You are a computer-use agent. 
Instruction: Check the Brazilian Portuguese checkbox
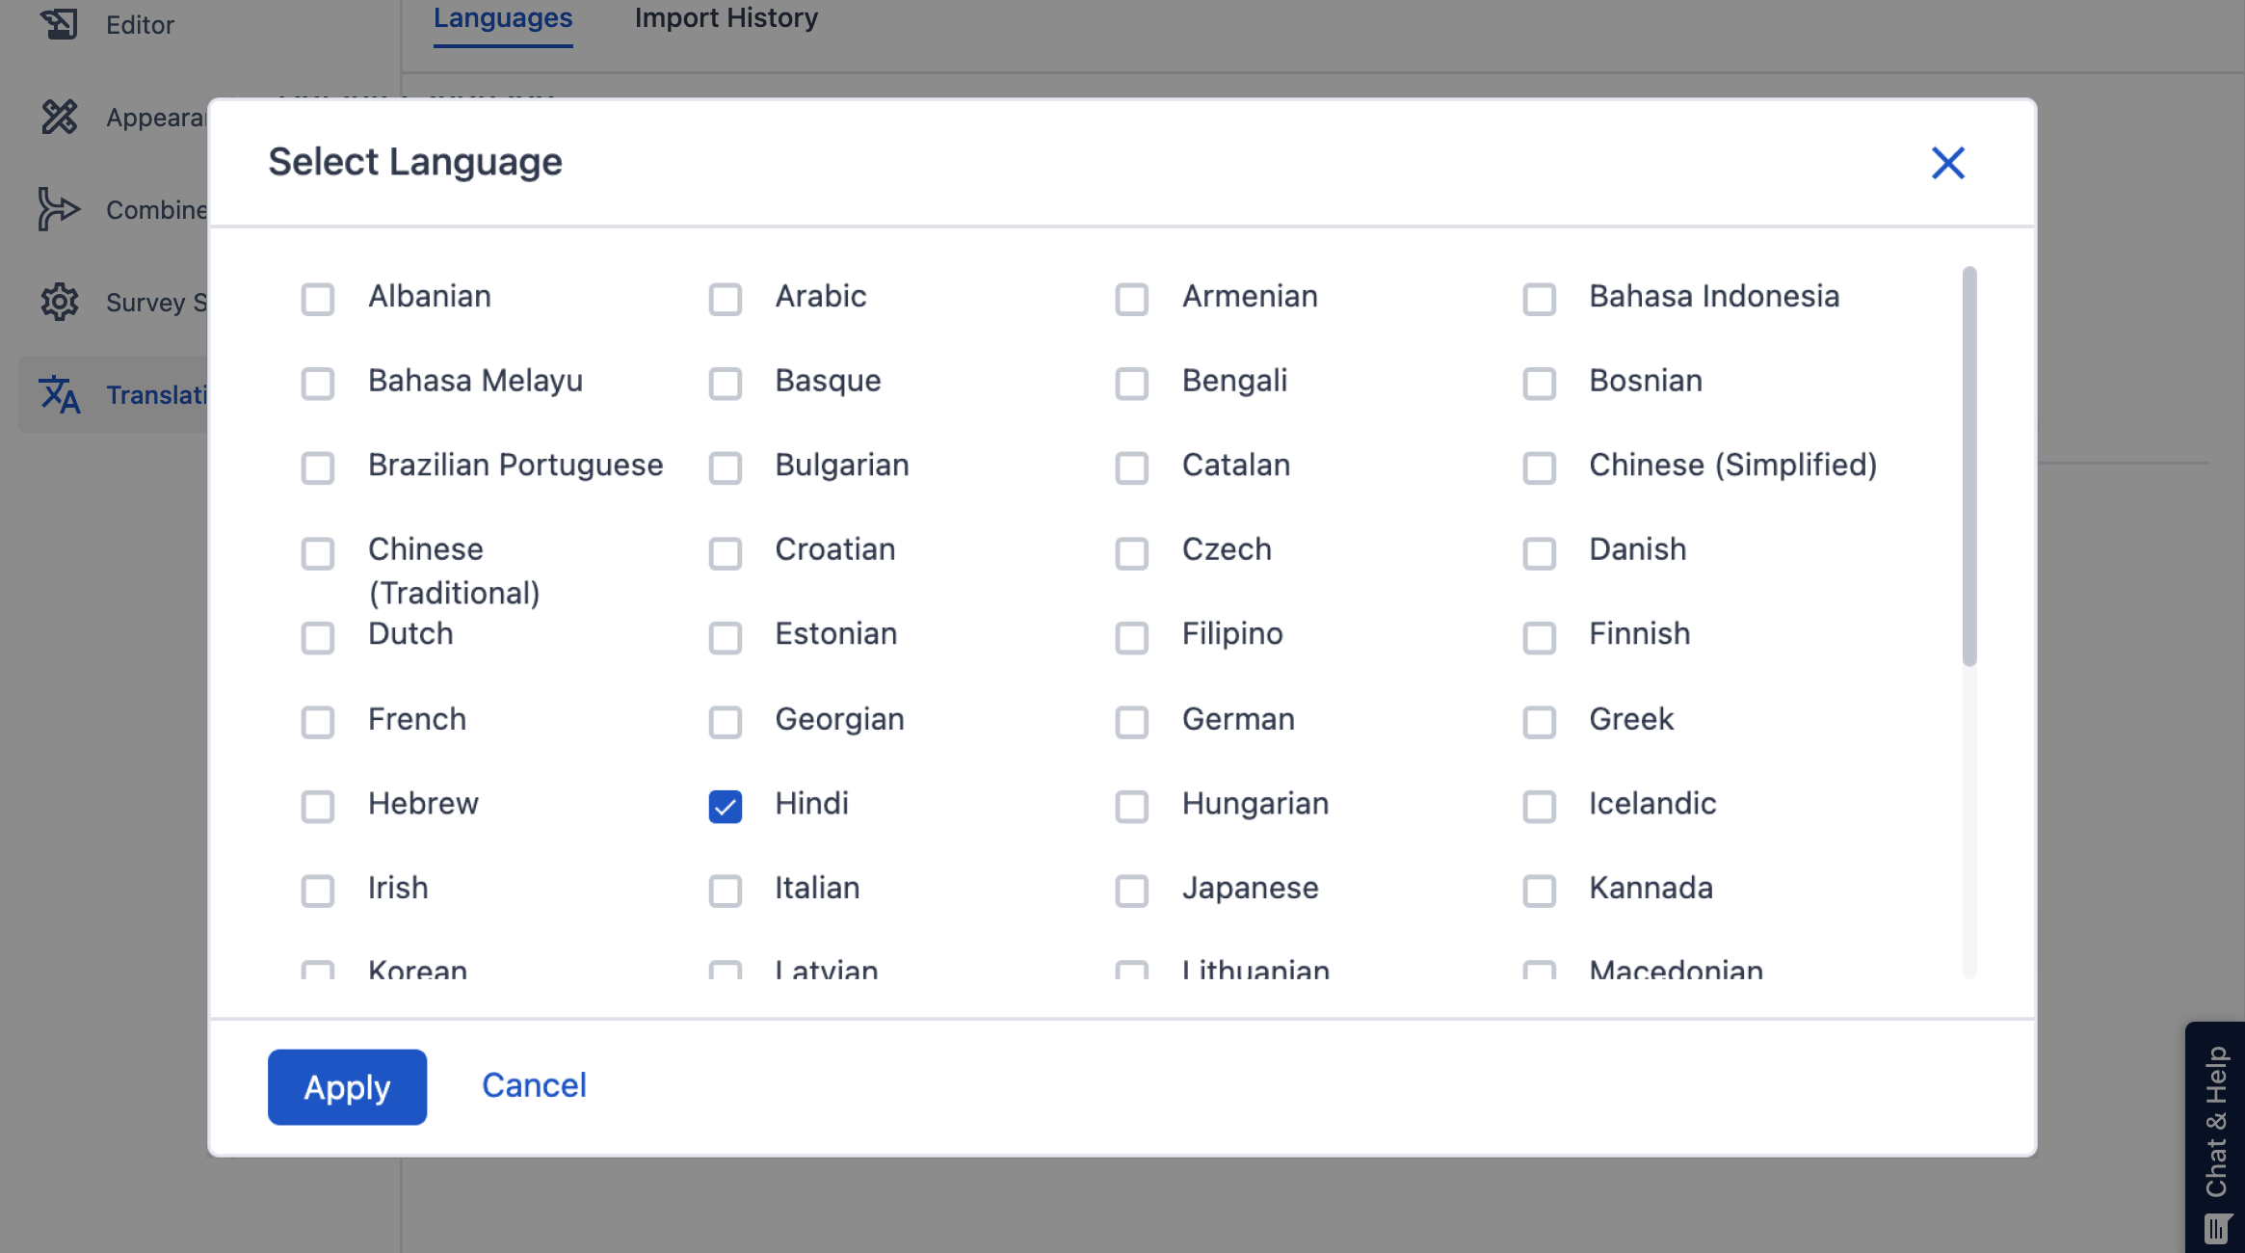318,468
